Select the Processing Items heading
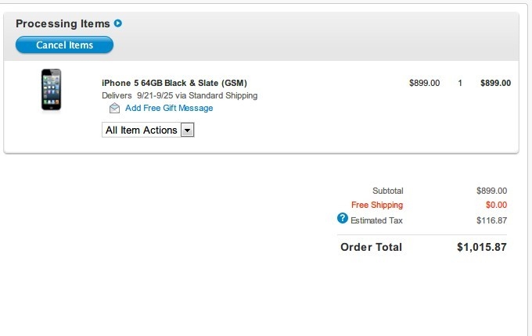 click(63, 23)
